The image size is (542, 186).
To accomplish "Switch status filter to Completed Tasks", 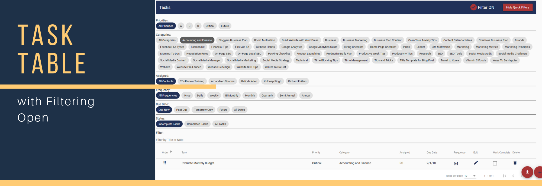I will (197, 124).
